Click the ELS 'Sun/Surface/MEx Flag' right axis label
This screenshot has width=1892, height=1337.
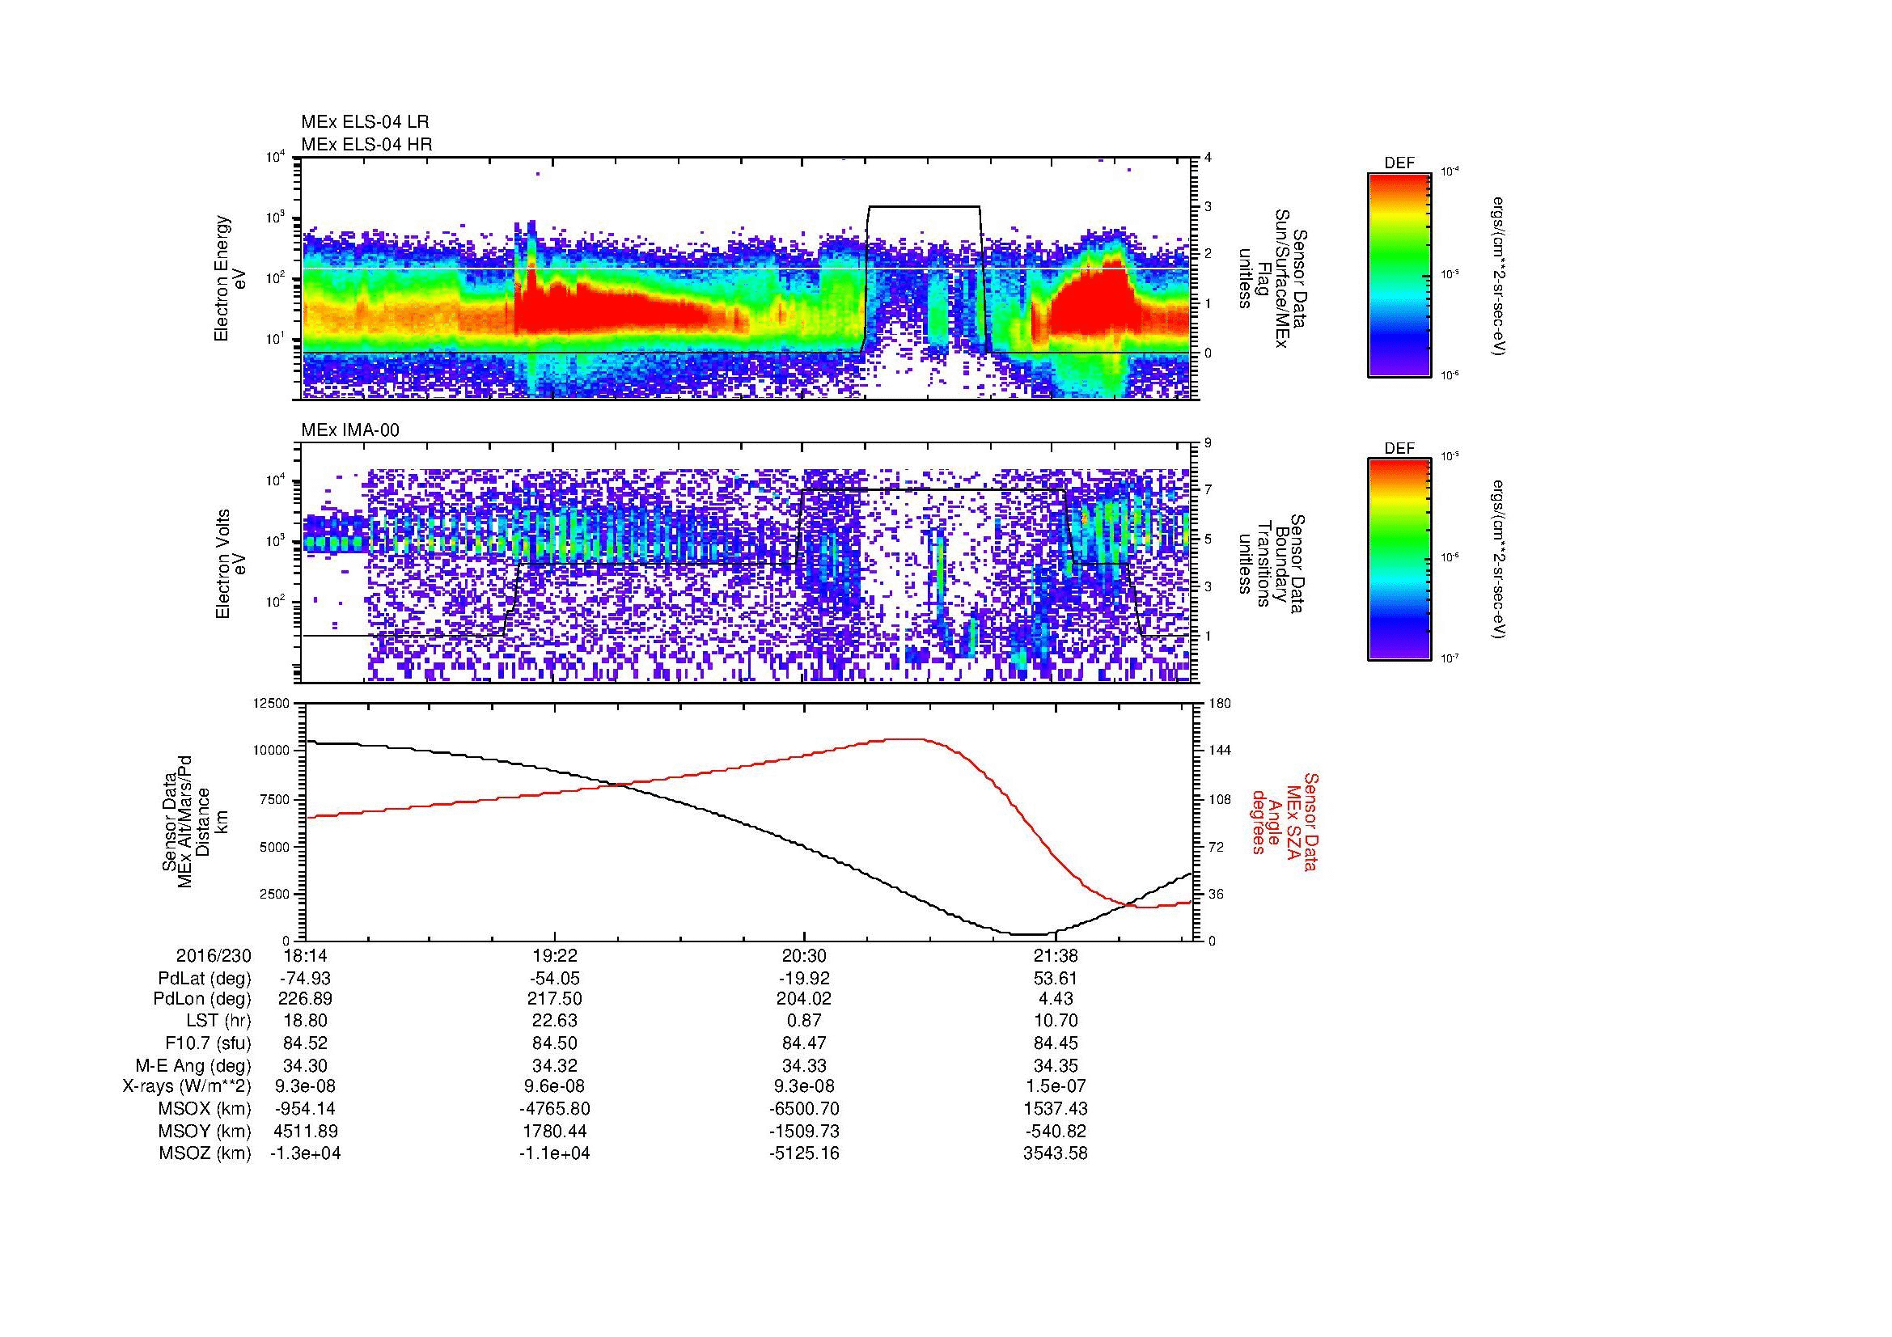click(x=1273, y=278)
